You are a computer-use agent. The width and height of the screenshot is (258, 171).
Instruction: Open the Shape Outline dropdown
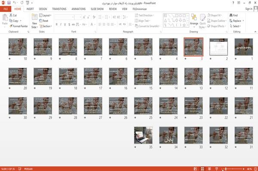pyautogui.click(x=217, y=21)
